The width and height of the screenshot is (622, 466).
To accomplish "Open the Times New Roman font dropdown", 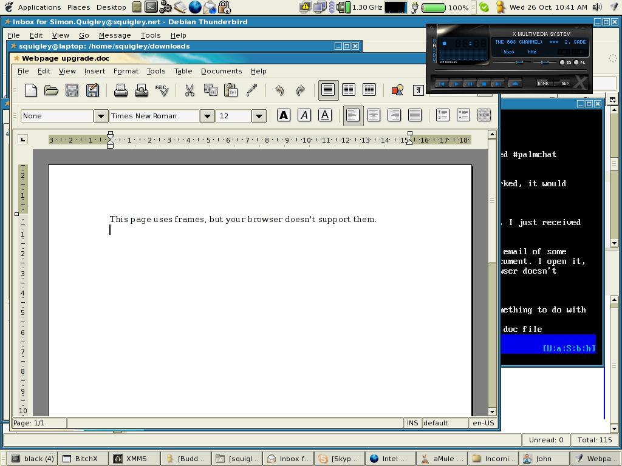I will click(x=207, y=116).
